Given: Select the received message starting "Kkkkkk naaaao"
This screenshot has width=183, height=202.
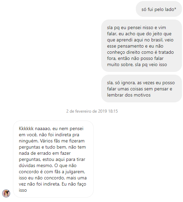Looking at the screenshot, I should tap(53, 159).
